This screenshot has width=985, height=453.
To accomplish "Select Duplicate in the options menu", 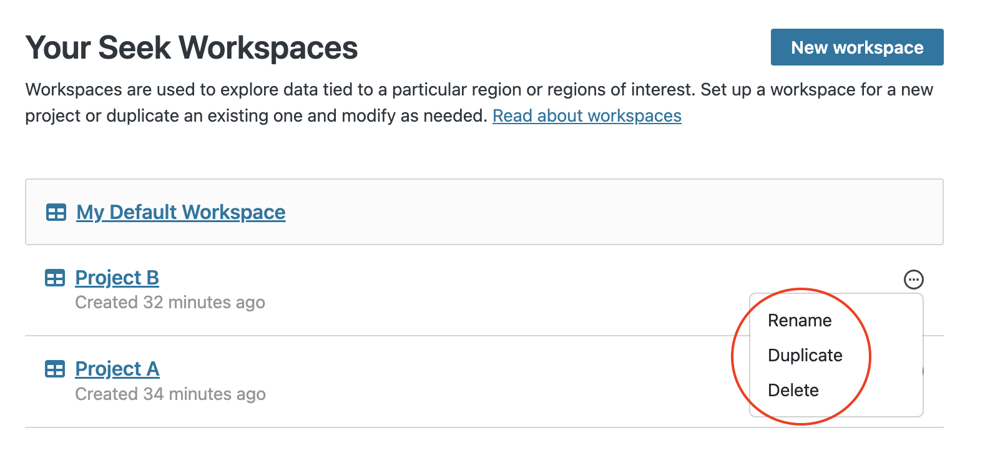I will pyautogui.click(x=805, y=356).
